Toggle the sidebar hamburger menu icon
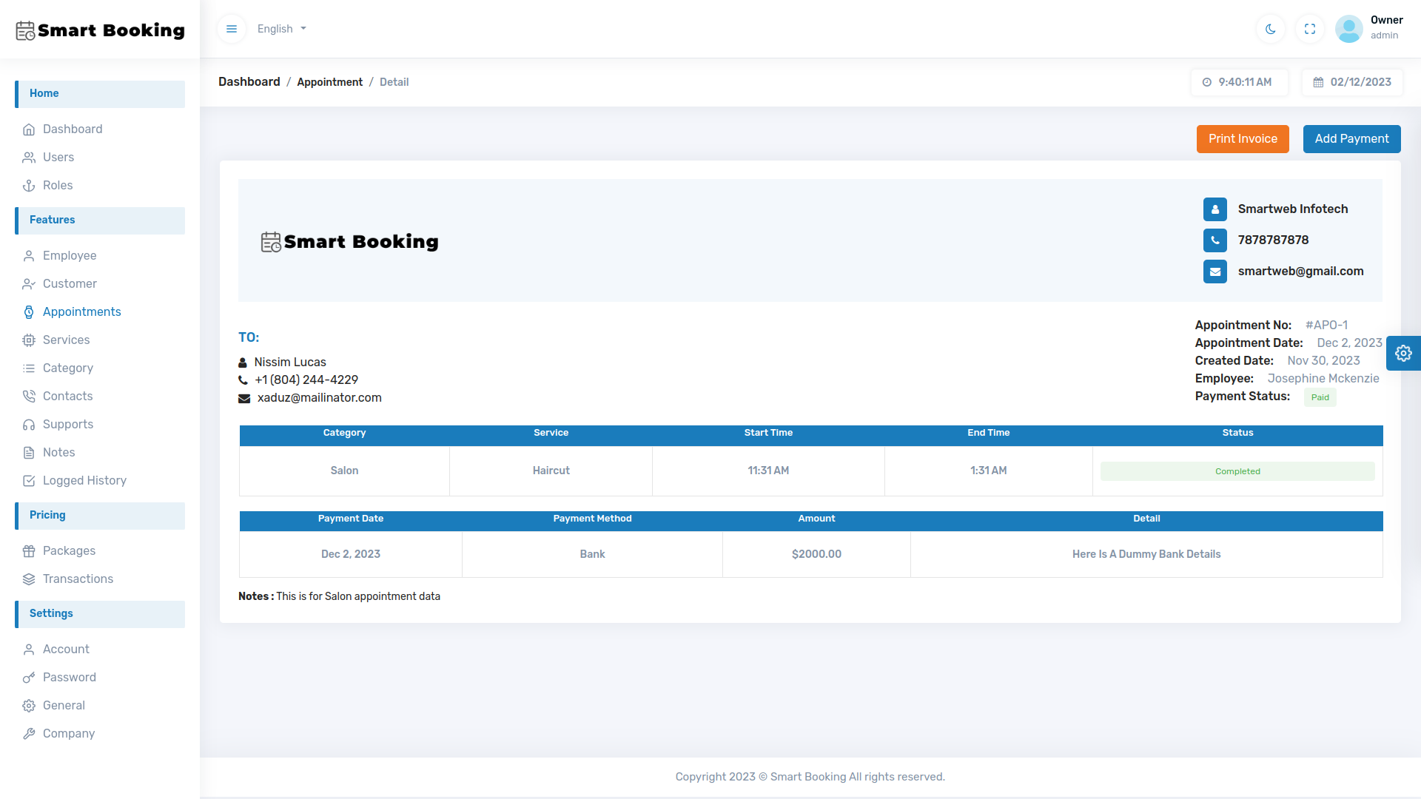Image resolution: width=1421 pixels, height=799 pixels. pos(232,29)
